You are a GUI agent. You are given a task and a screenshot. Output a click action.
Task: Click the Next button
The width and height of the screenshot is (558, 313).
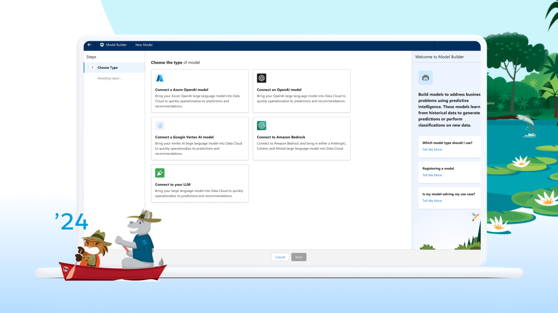pos(299,257)
